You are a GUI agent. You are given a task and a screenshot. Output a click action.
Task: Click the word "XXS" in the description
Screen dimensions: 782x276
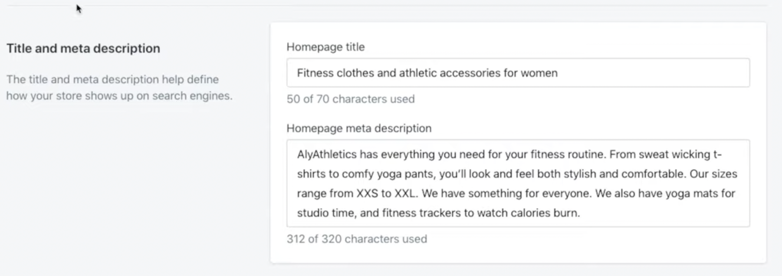(x=367, y=194)
